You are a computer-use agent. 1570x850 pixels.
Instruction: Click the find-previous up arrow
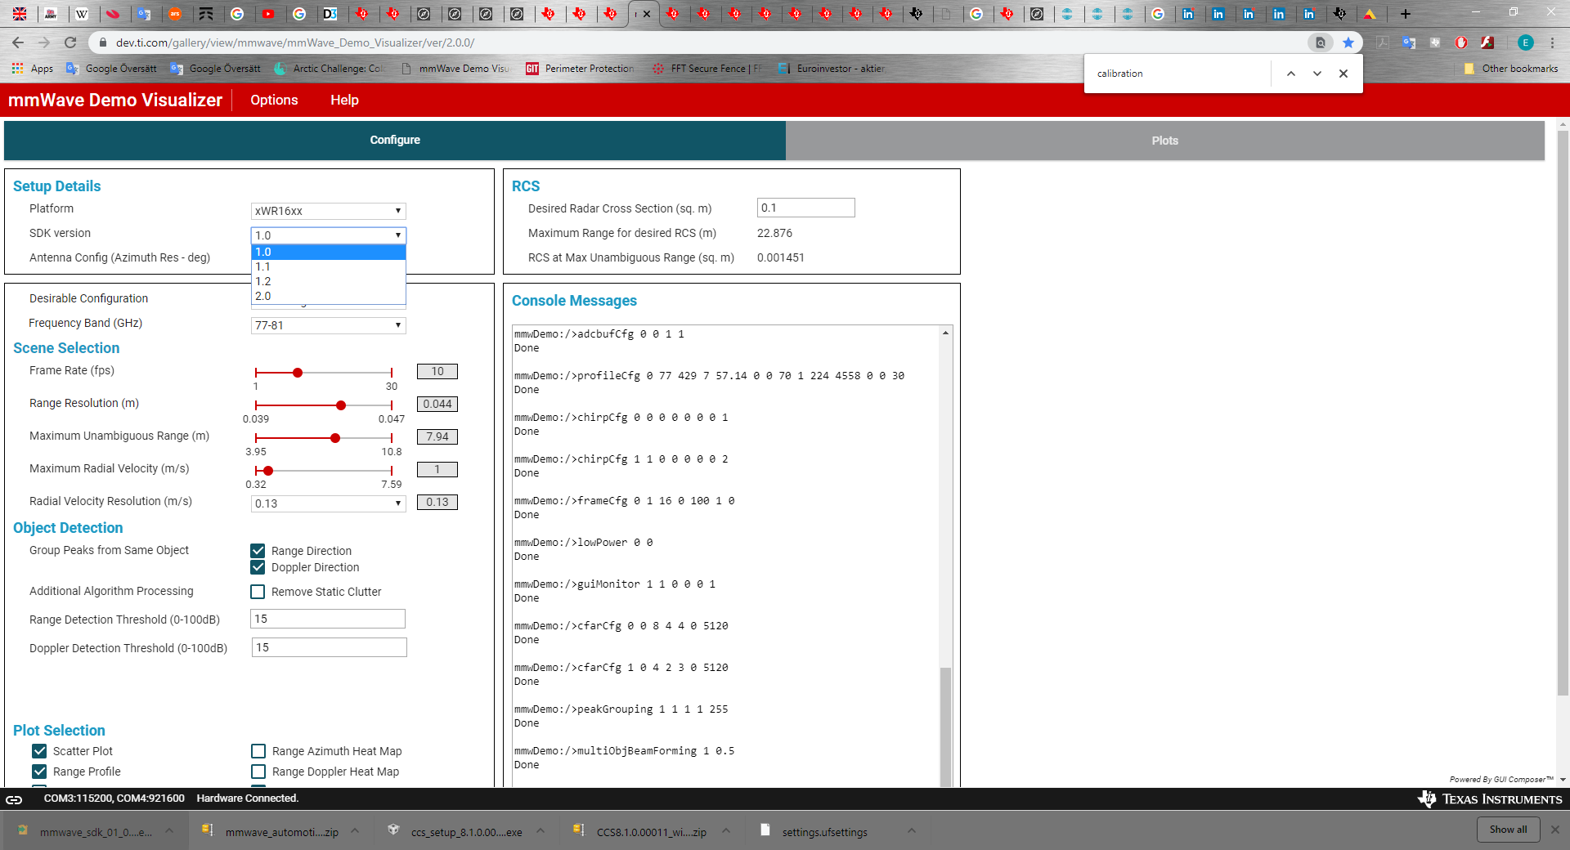pyautogui.click(x=1291, y=74)
